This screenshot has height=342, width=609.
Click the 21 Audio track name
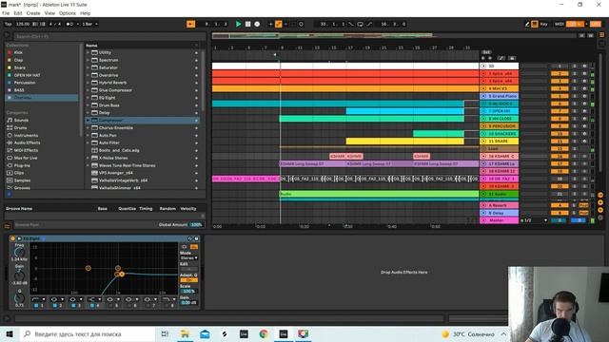[x=497, y=194]
